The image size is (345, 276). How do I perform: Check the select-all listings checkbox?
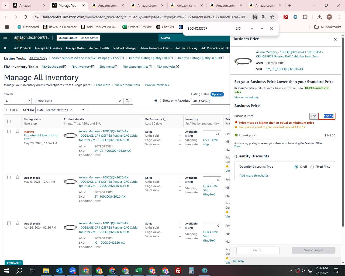click(9, 121)
